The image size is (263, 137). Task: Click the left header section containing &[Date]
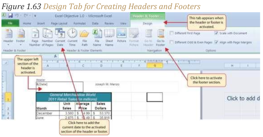click(60, 87)
